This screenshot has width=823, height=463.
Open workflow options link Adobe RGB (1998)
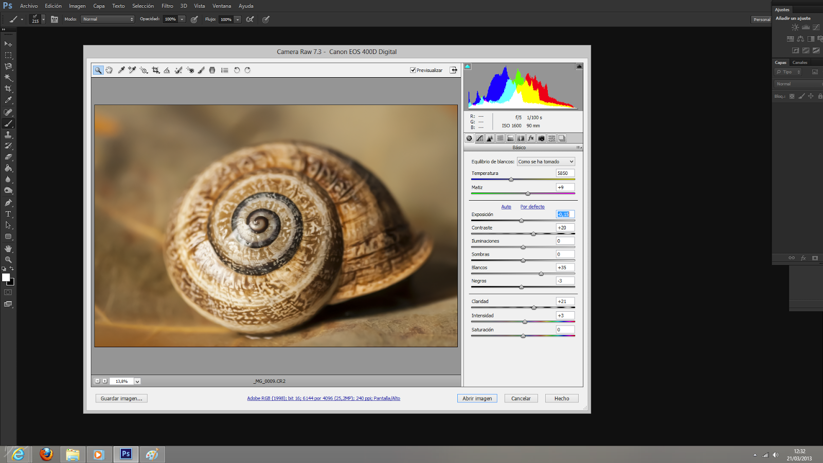324,398
